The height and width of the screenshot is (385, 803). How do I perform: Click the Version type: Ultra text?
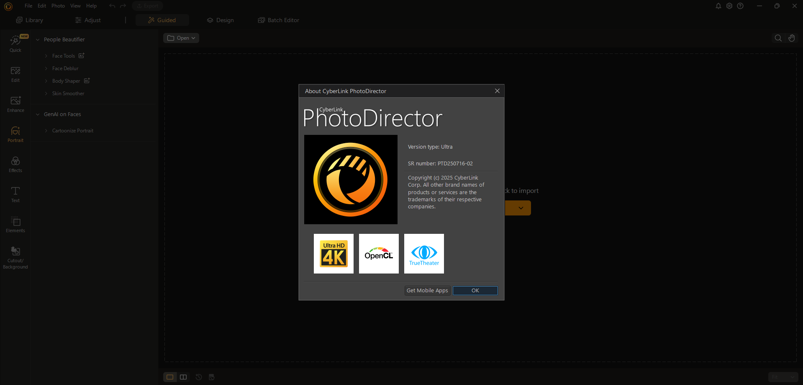(430, 147)
